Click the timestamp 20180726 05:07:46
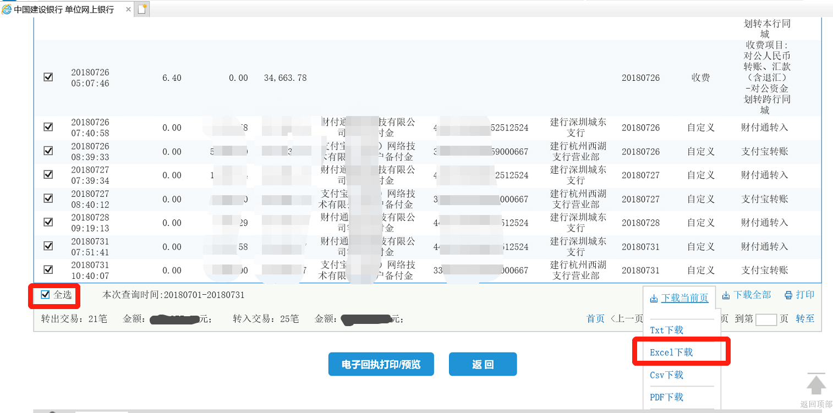The image size is (833, 413). 90,78
